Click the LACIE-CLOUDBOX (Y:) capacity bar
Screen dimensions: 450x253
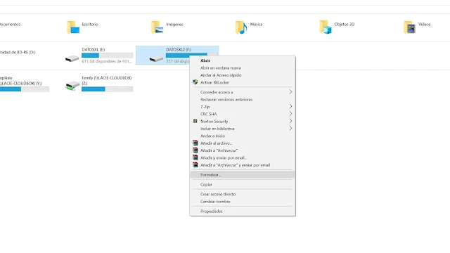tap(24, 89)
